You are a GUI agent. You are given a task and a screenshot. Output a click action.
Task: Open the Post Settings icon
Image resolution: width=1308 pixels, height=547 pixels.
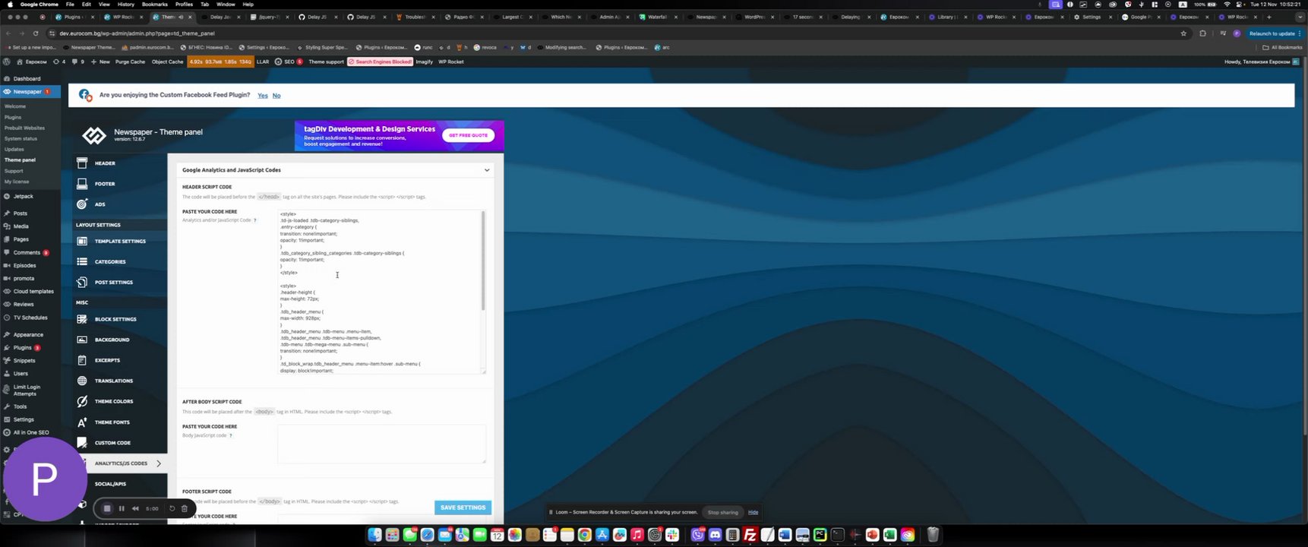[x=82, y=283]
